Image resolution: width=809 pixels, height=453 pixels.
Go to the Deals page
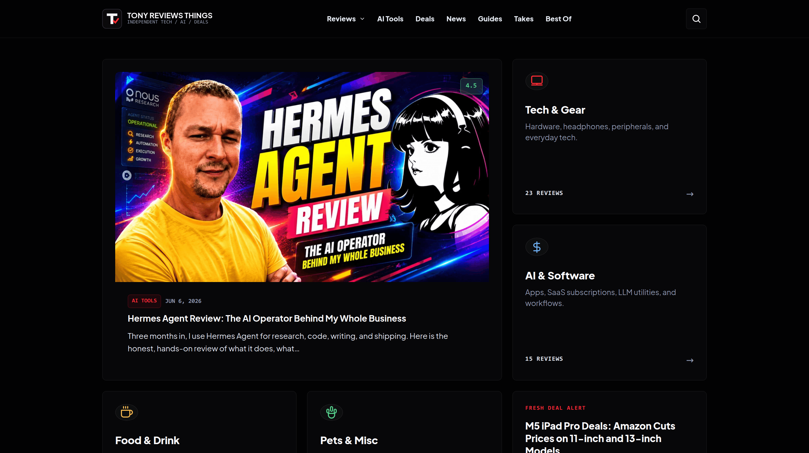tap(425, 19)
